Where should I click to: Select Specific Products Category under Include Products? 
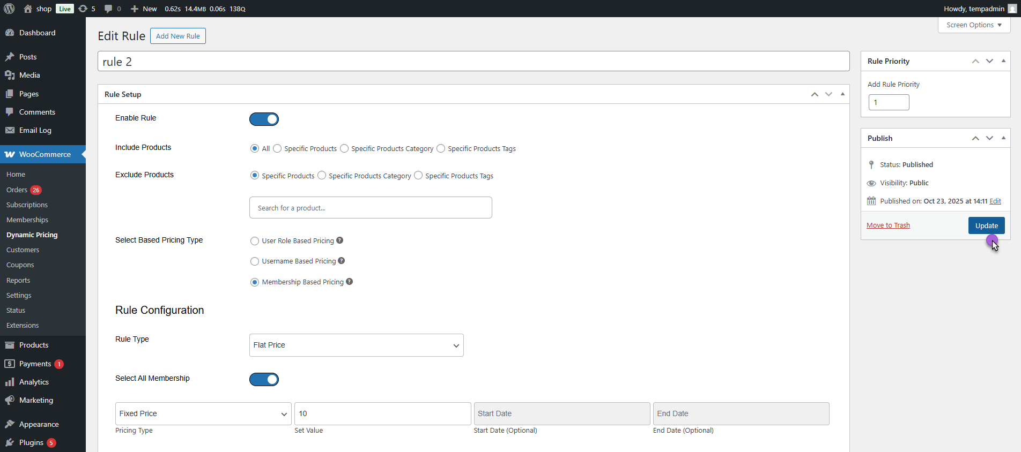(x=344, y=148)
